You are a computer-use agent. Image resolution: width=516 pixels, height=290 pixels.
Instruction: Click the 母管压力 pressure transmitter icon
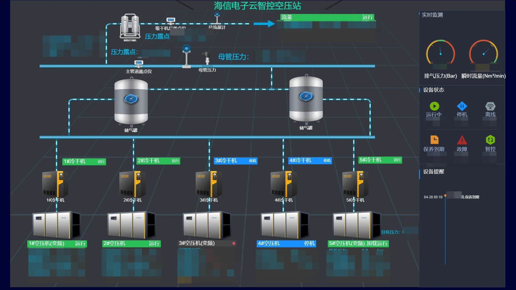[206, 58]
